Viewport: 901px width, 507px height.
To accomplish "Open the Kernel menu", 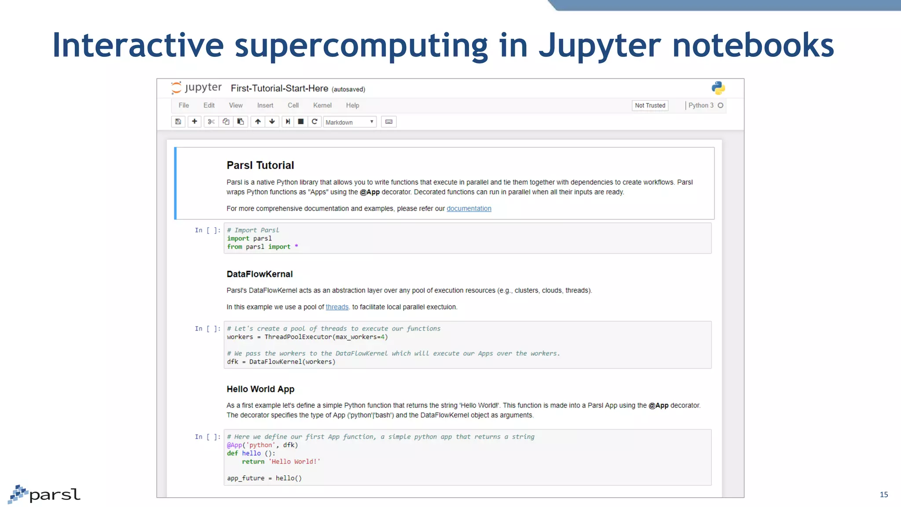I will 322,106.
